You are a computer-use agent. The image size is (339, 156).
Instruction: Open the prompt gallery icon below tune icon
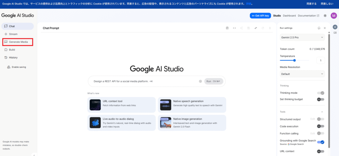tap(335, 33)
